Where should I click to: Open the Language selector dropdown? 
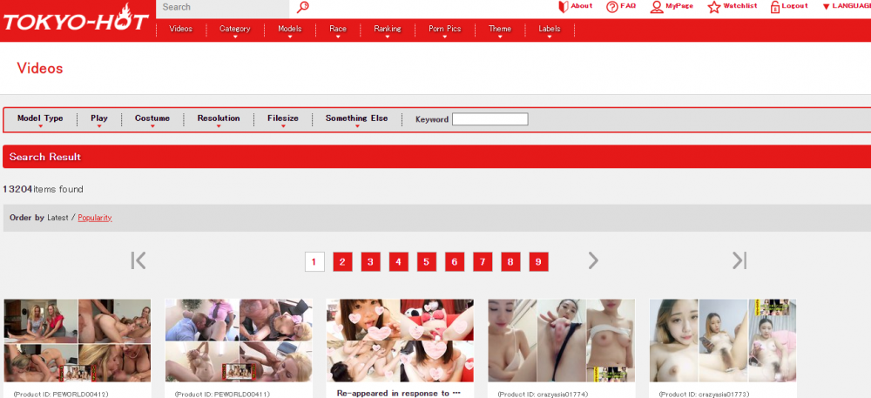846,7
